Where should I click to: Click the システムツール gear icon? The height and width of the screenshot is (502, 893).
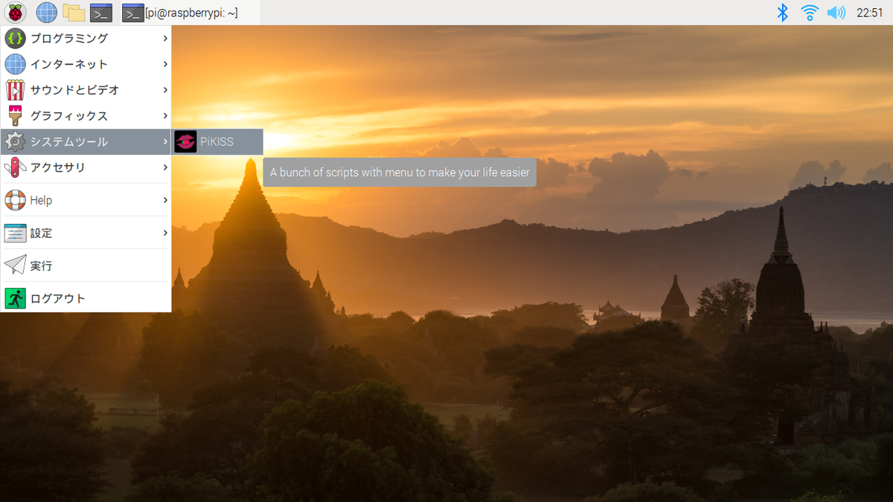tap(15, 141)
